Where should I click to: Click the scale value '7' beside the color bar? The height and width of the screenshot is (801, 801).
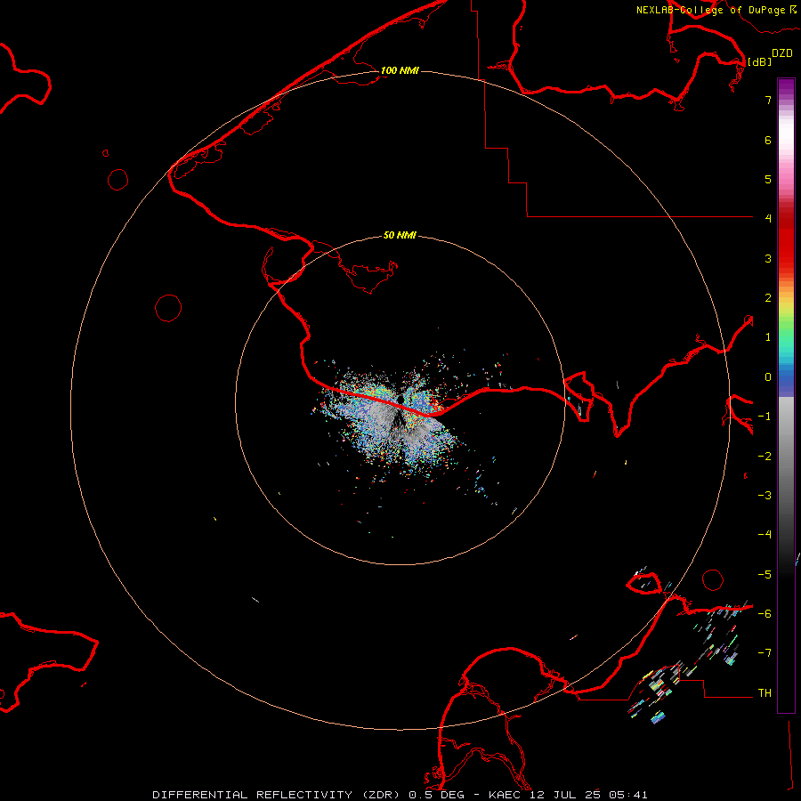click(768, 100)
